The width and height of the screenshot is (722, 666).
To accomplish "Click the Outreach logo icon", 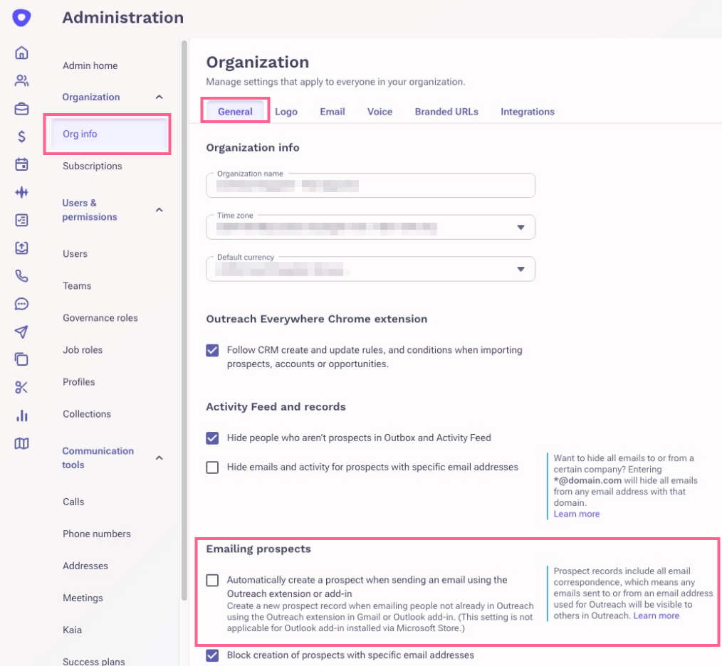I will coord(21,18).
